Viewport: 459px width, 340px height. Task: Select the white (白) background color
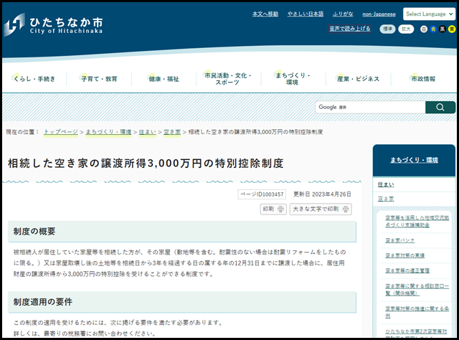click(x=424, y=29)
